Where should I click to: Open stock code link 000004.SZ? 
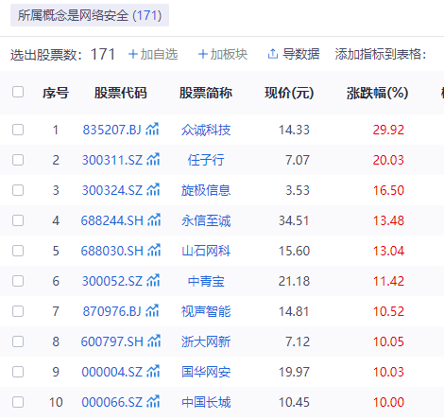pos(112,372)
